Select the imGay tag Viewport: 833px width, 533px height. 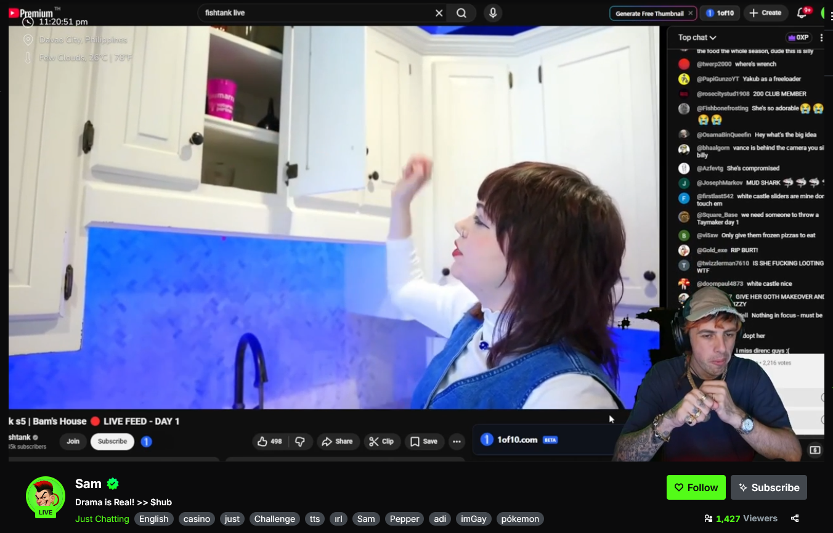pyautogui.click(x=474, y=519)
